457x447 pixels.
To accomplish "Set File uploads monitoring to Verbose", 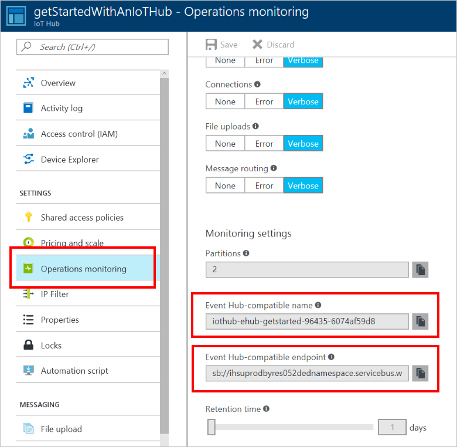I will tap(303, 143).
